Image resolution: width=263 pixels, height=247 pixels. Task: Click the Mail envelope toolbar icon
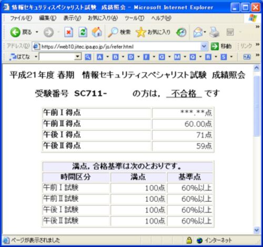[198, 33]
